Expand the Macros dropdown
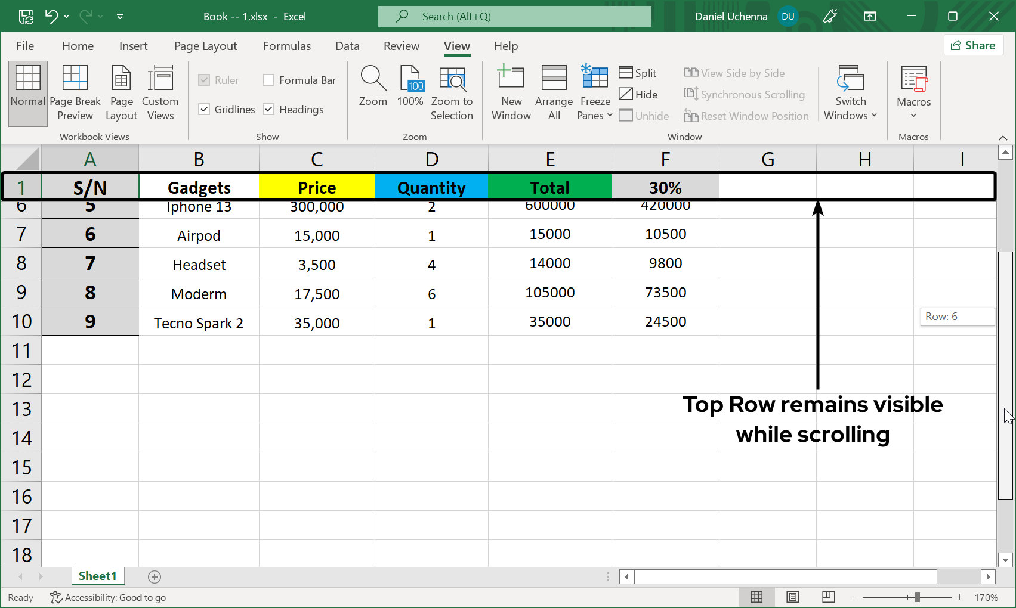This screenshot has width=1016, height=608. click(x=913, y=115)
